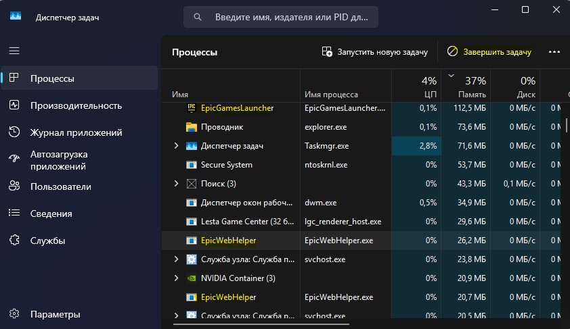Open the Производительность tab
This screenshot has width=570, height=329.
(76, 105)
